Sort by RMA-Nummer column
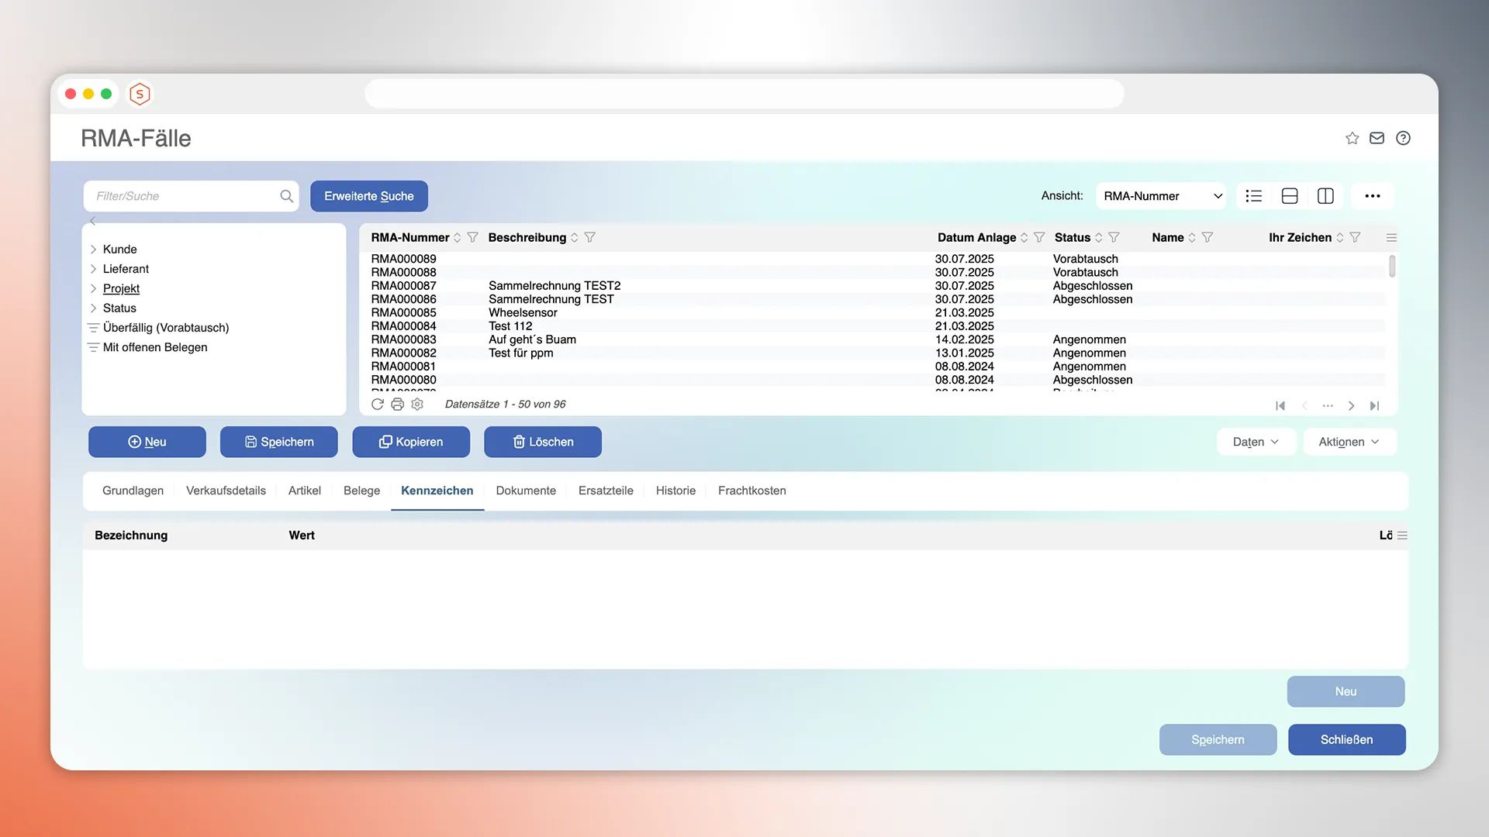This screenshot has width=1489, height=837. pyautogui.click(x=457, y=237)
